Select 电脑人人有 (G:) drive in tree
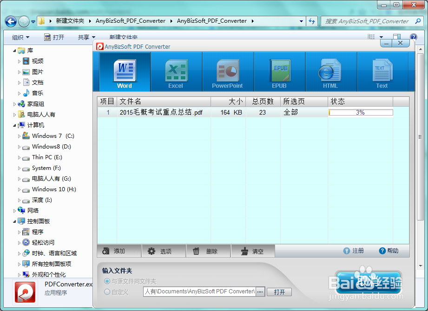Viewport: 428px width, 311px height. click(x=51, y=179)
